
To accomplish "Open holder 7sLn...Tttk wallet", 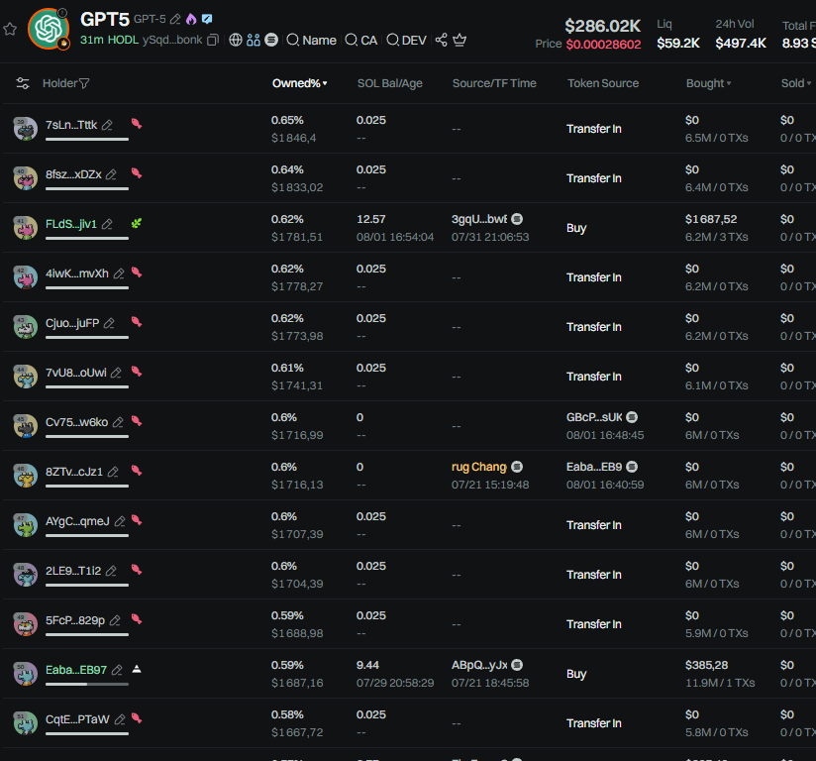I will click(x=71, y=125).
